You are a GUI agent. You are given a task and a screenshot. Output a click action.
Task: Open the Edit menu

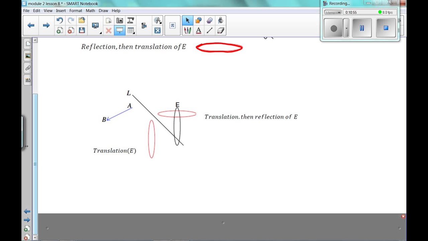36,11
